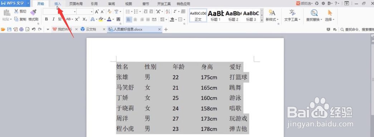Toggle the character shading A button

pos(118,19)
